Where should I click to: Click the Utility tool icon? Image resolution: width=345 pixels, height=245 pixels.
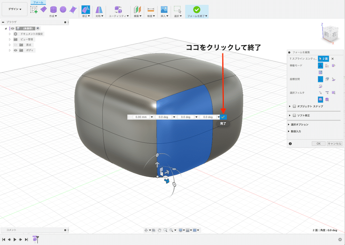[x=118, y=9]
